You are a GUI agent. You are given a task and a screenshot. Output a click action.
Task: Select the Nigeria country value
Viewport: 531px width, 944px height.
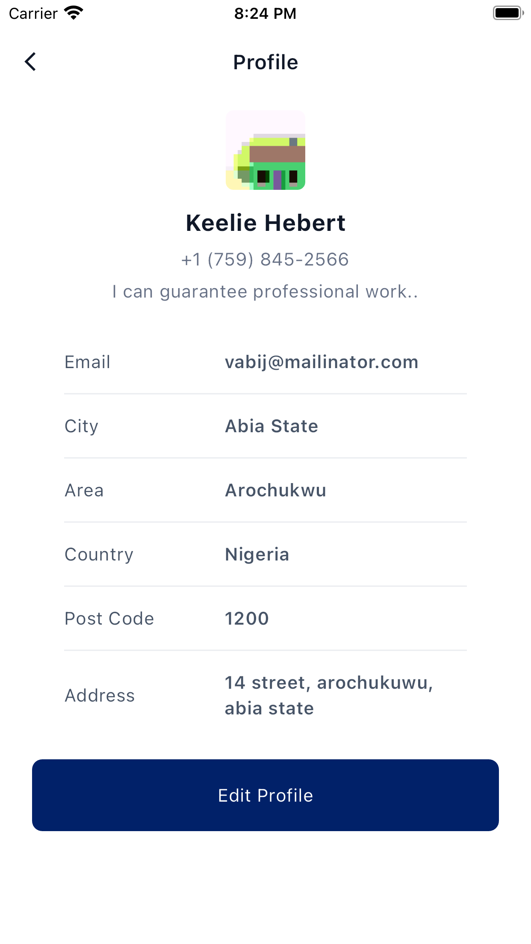coord(257,555)
